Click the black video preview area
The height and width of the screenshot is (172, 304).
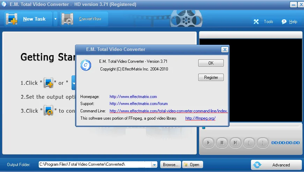tap(266, 80)
